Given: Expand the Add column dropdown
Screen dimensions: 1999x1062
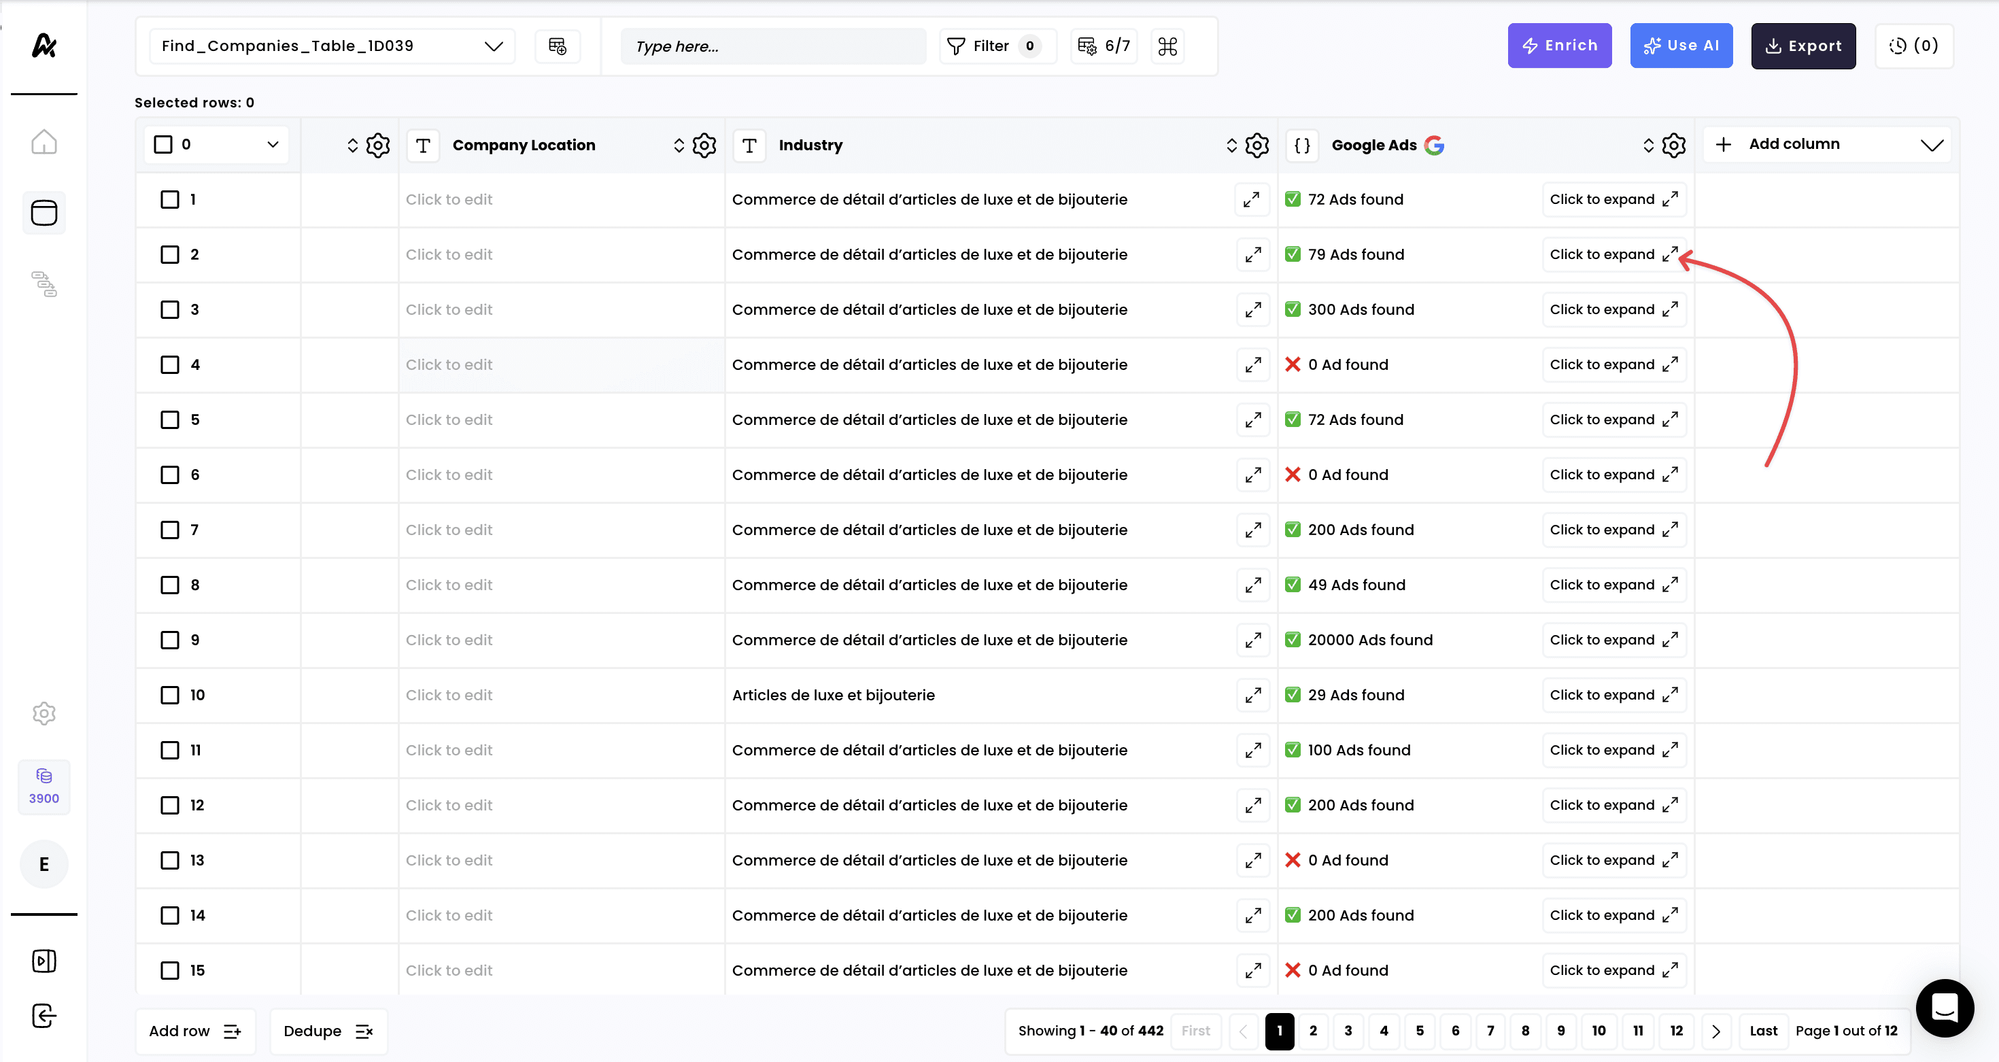Looking at the screenshot, I should point(1932,144).
